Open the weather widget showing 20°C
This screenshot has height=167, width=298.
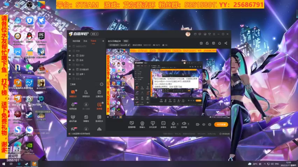click(255, 164)
